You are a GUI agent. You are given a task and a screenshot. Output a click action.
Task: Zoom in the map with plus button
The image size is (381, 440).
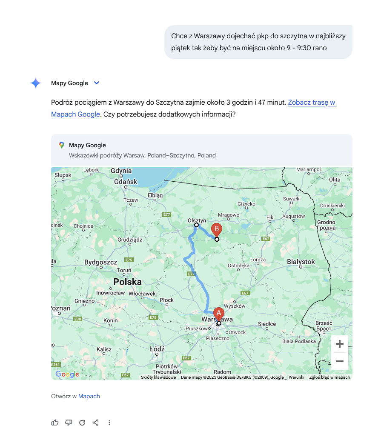coord(340,344)
